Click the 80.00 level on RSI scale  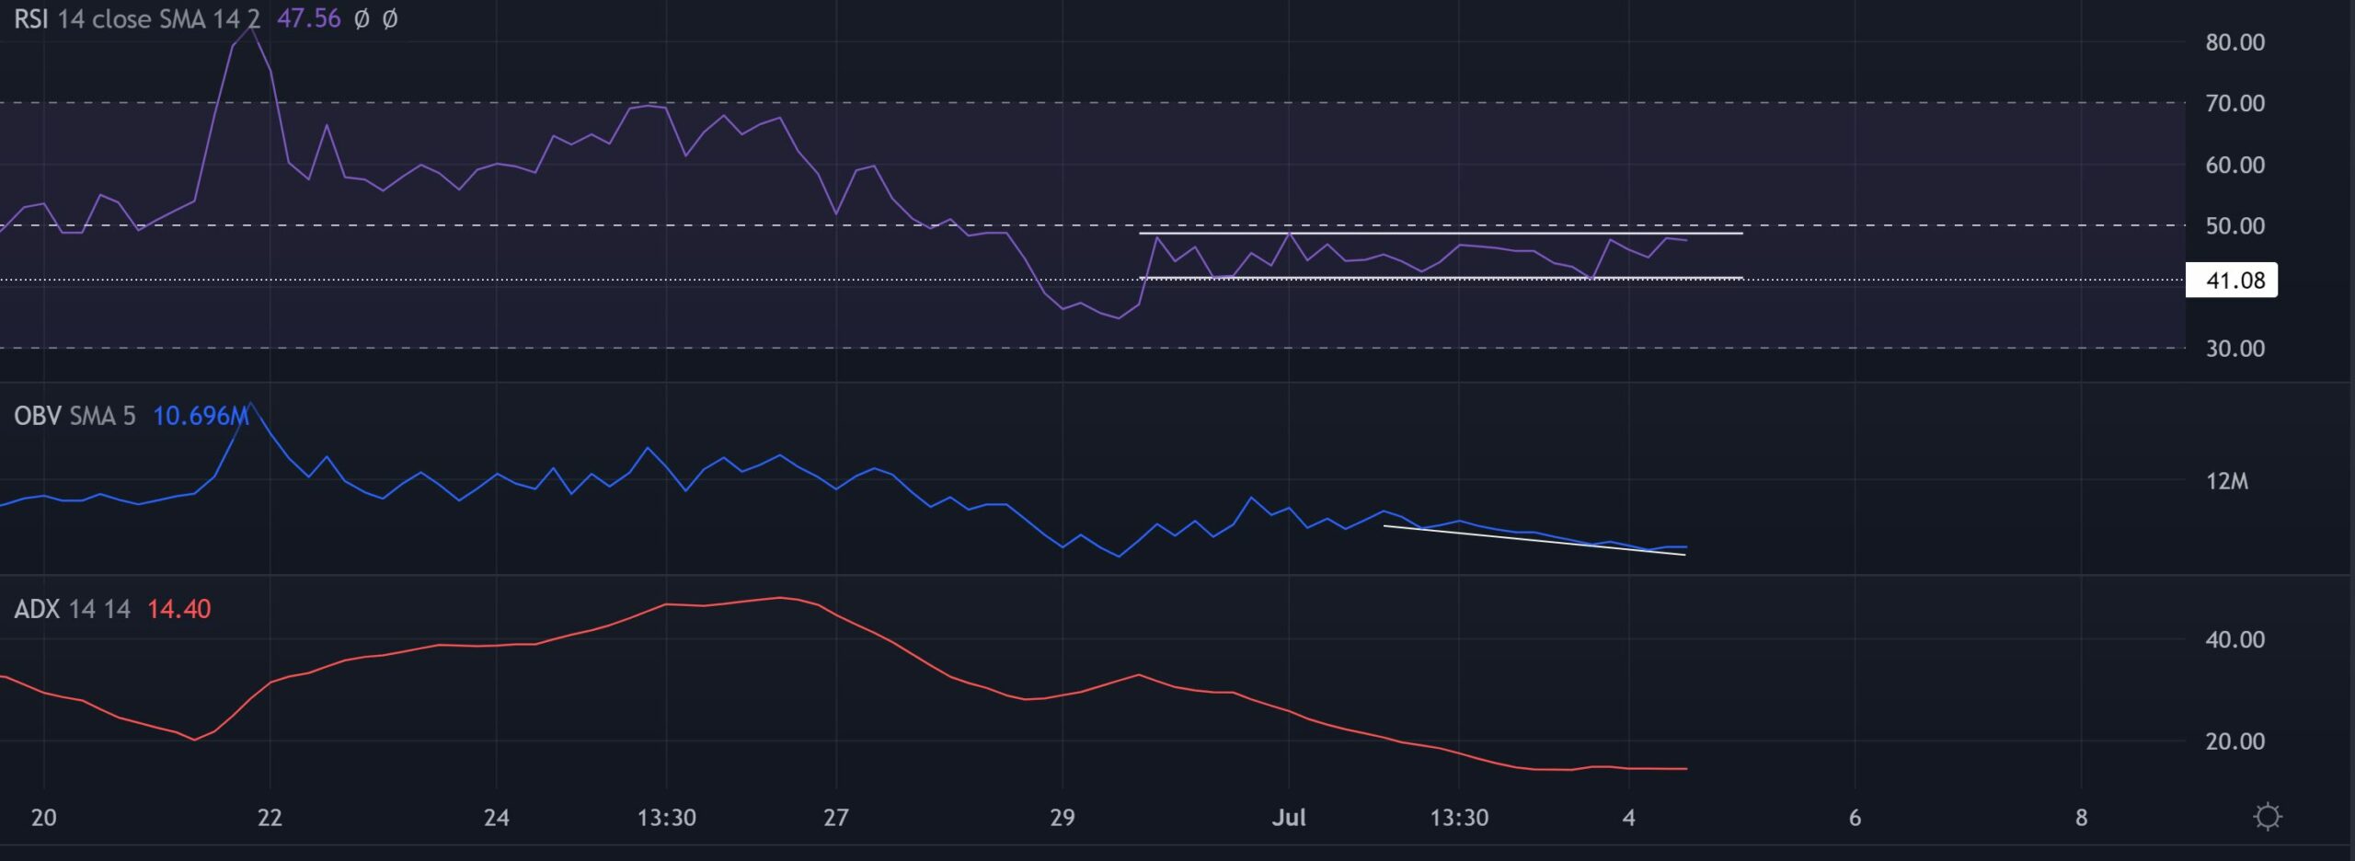coord(2234,42)
